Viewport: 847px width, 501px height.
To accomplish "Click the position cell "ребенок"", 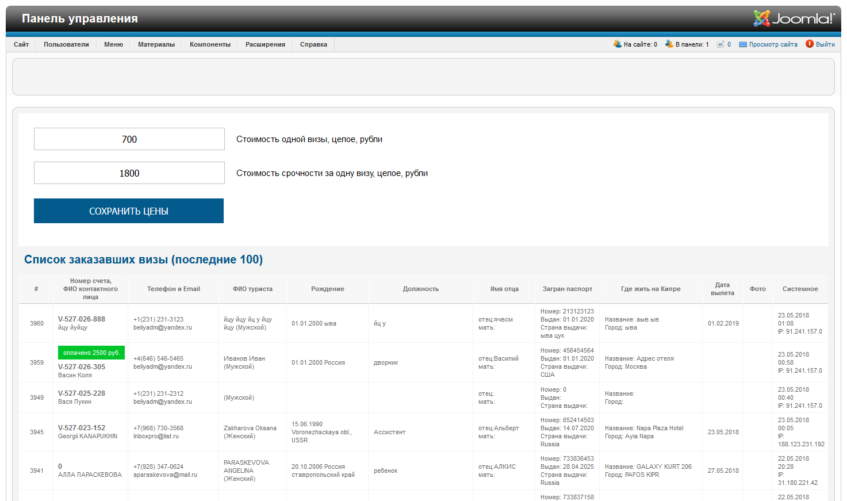I will click(386, 471).
